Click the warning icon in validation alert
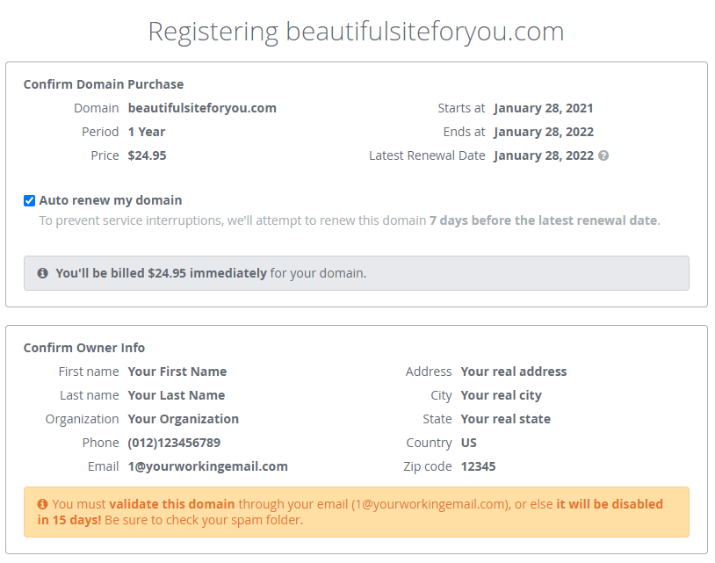Image resolution: width=715 pixels, height=563 pixels. (42, 504)
